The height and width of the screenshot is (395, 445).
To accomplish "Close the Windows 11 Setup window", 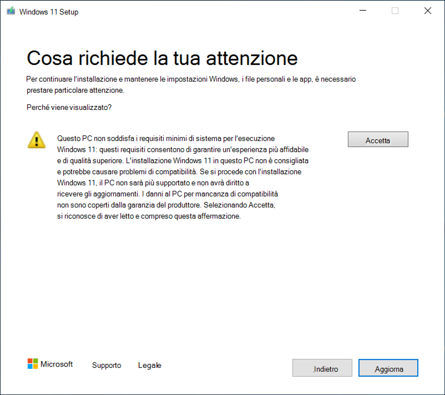I will coord(428,11).
